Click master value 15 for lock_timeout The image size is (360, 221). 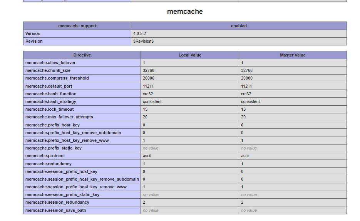coord(243,110)
